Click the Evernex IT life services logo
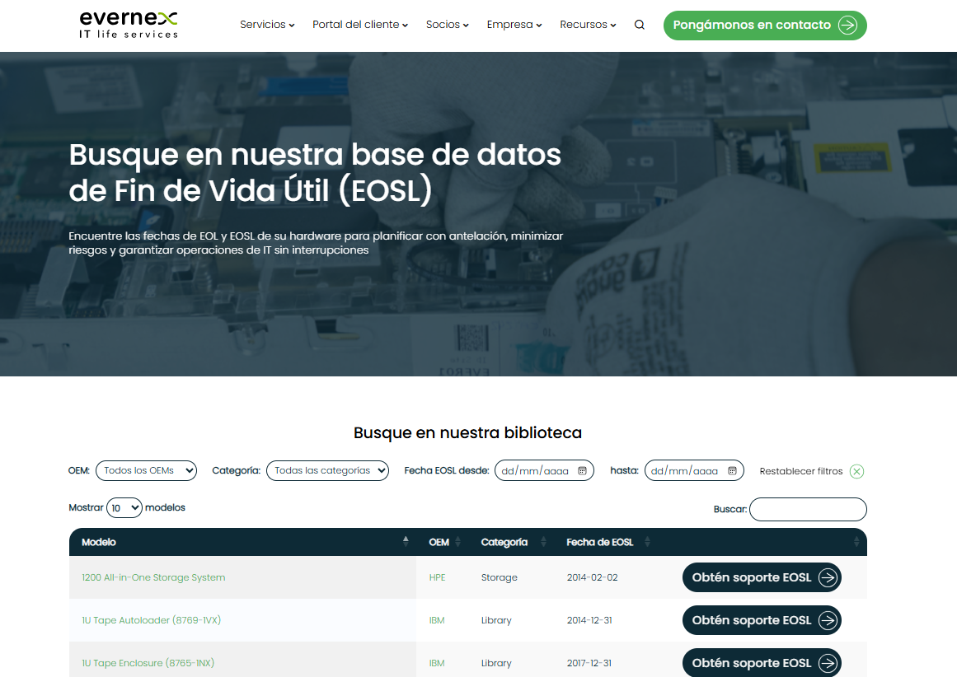 click(x=128, y=25)
